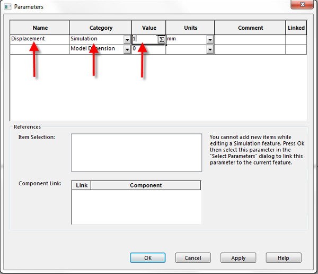This screenshot has height=274, width=318.
Task: Select the Component header in Component Link table
Action: tap(146, 185)
